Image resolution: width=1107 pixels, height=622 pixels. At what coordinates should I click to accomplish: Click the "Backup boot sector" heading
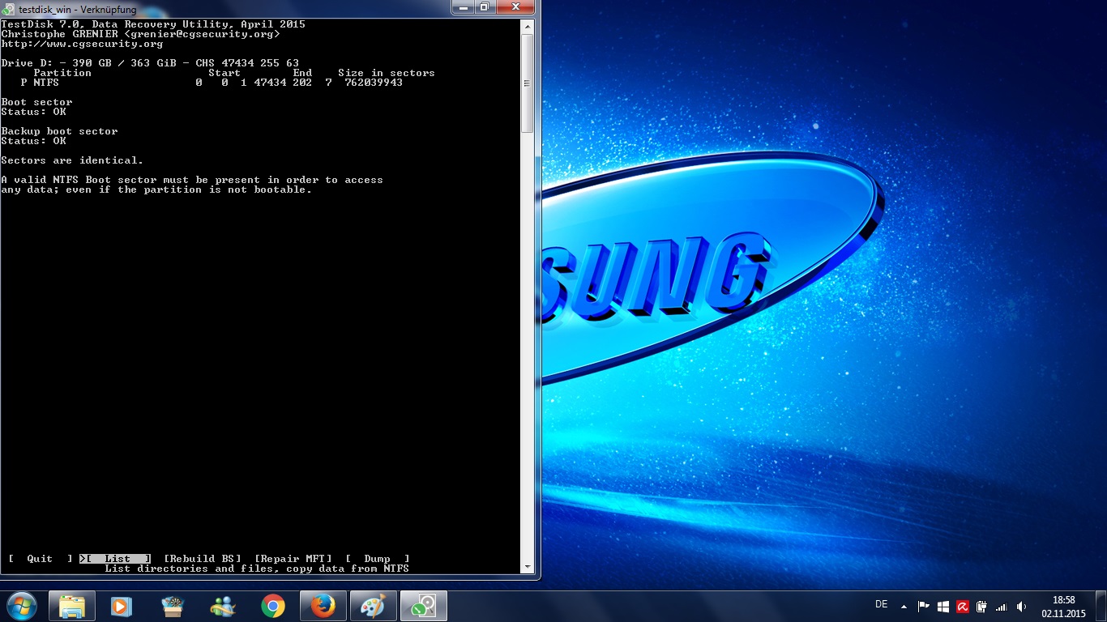click(59, 131)
